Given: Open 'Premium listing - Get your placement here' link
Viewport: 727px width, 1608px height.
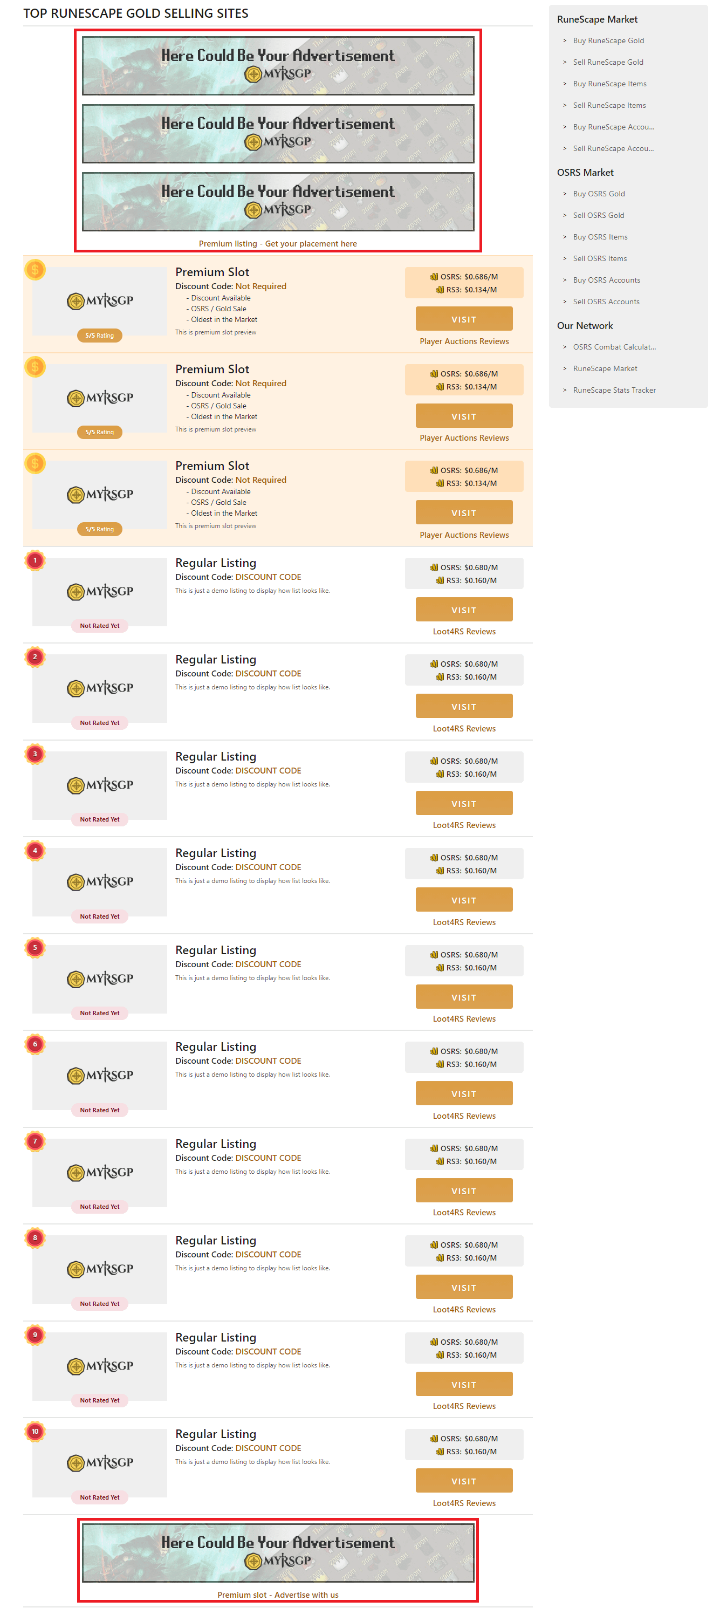Looking at the screenshot, I should pyautogui.click(x=278, y=243).
